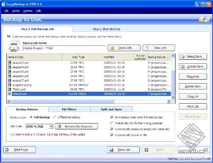
Task: Click file list scroll down arrow
Action: (173, 97)
